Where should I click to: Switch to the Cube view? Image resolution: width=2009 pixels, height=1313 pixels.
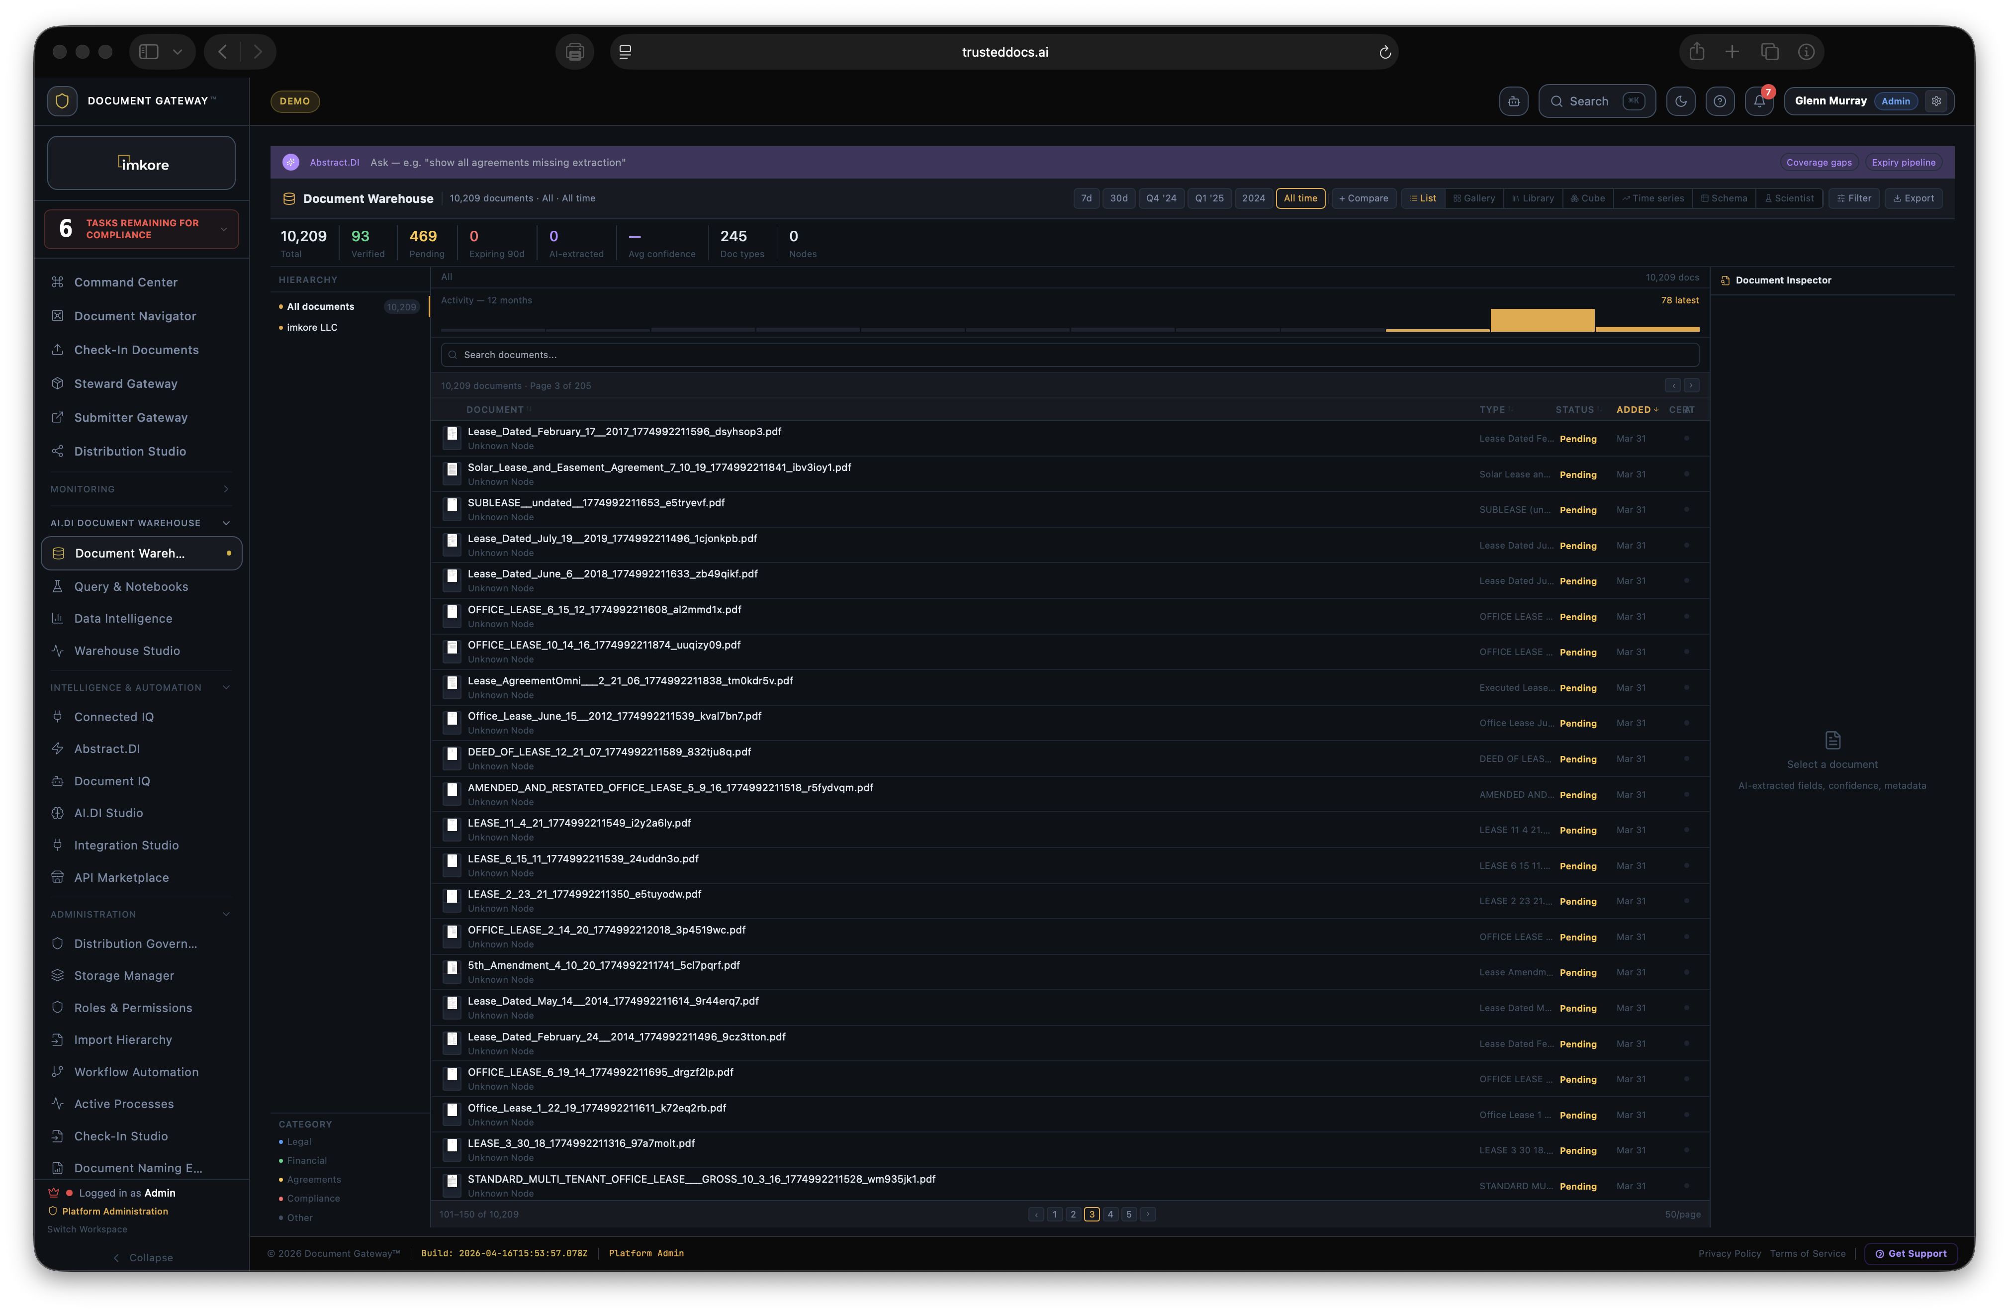point(1588,198)
